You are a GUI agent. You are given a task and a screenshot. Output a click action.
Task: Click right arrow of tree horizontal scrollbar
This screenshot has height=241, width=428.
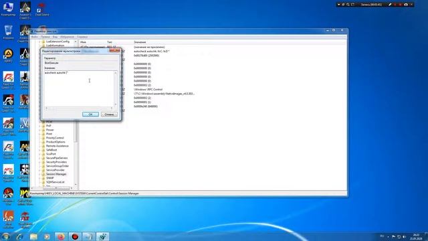click(72, 188)
